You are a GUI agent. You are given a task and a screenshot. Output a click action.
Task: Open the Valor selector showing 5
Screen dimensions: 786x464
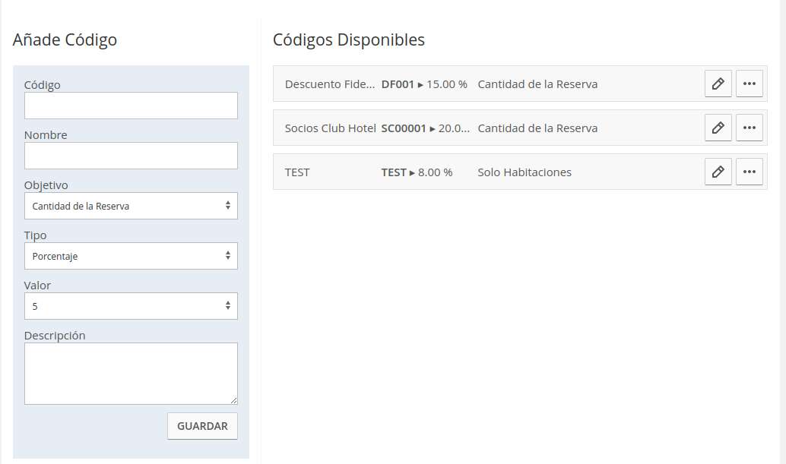[131, 306]
